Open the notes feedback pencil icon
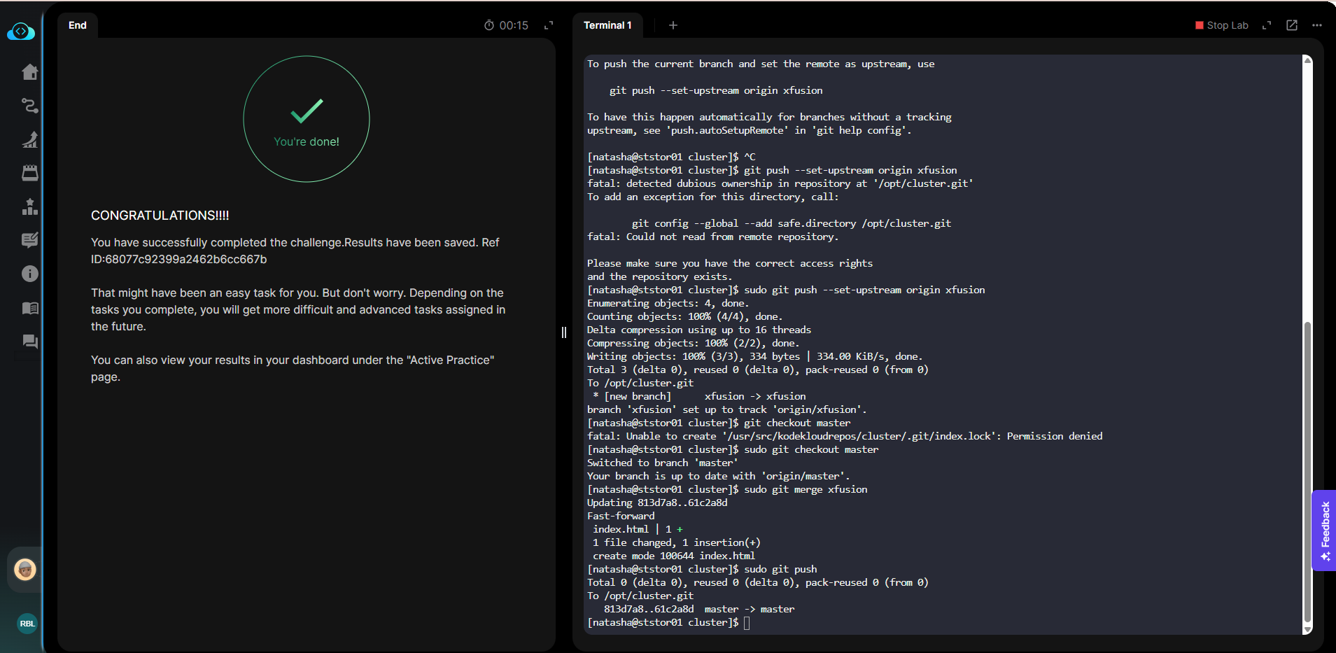 (29, 240)
